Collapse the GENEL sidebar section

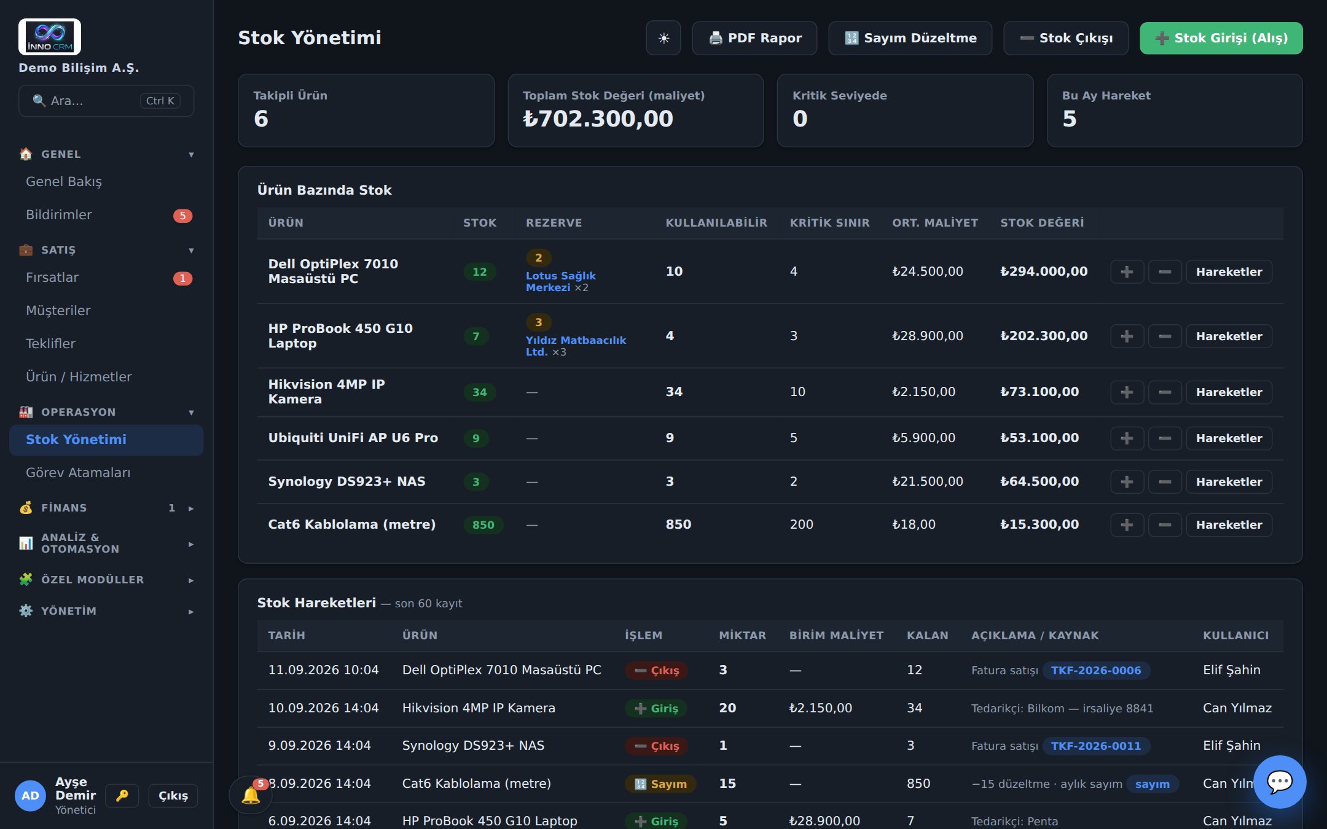coord(106,154)
